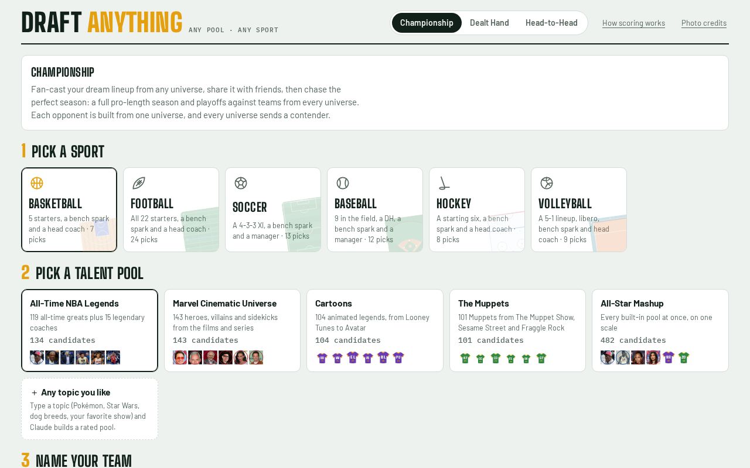The image size is (750, 468).
Task: Click the WR jersey in All-Star Mashup
Action: [x=669, y=357]
